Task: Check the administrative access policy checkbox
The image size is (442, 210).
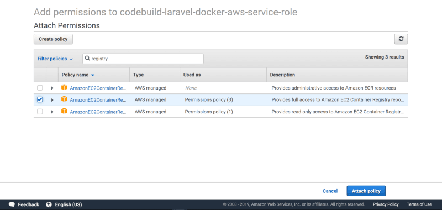Action: pos(40,88)
